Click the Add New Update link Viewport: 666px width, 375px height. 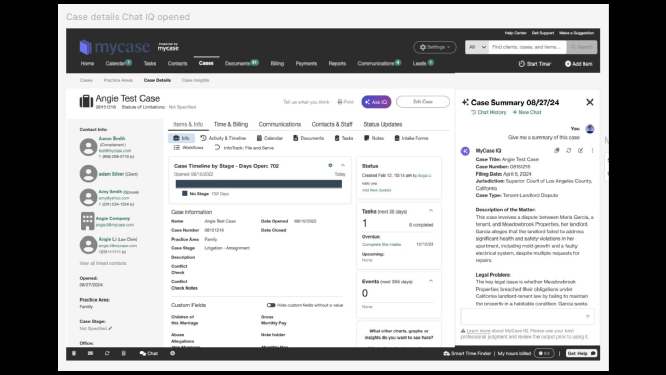(376, 190)
